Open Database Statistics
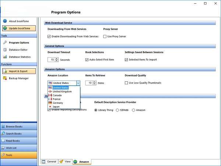221x166 pixels. pos(19,57)
